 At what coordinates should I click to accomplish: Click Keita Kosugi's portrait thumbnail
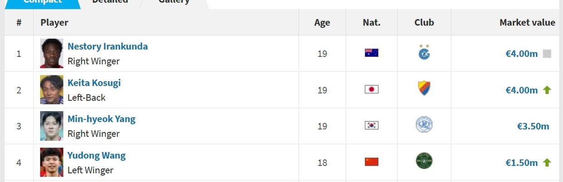coord(52,89)
